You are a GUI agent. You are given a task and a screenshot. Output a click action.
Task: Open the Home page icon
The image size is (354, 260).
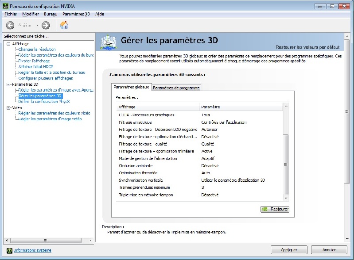pyautogui.click(x=64, y=25)
